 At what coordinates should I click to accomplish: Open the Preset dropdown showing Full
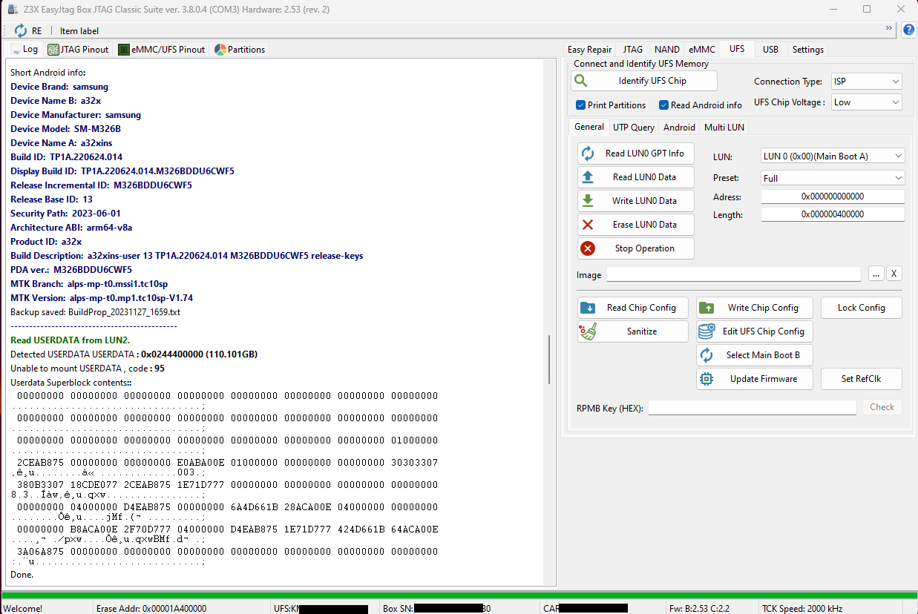(x=833, y=178)
